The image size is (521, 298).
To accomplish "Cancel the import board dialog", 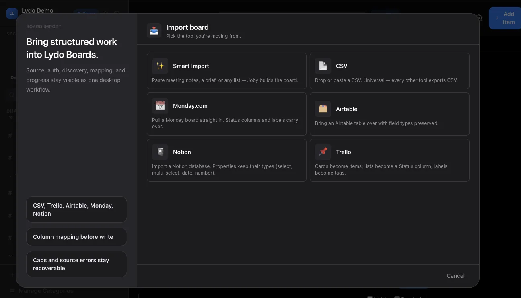I will [x=455, y=276].
